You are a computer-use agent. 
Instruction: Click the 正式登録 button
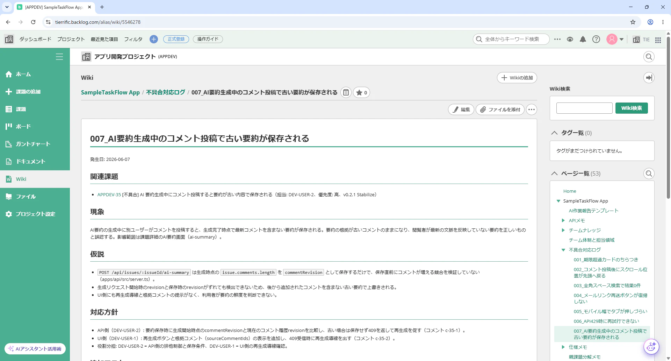(x=176, y=39)
